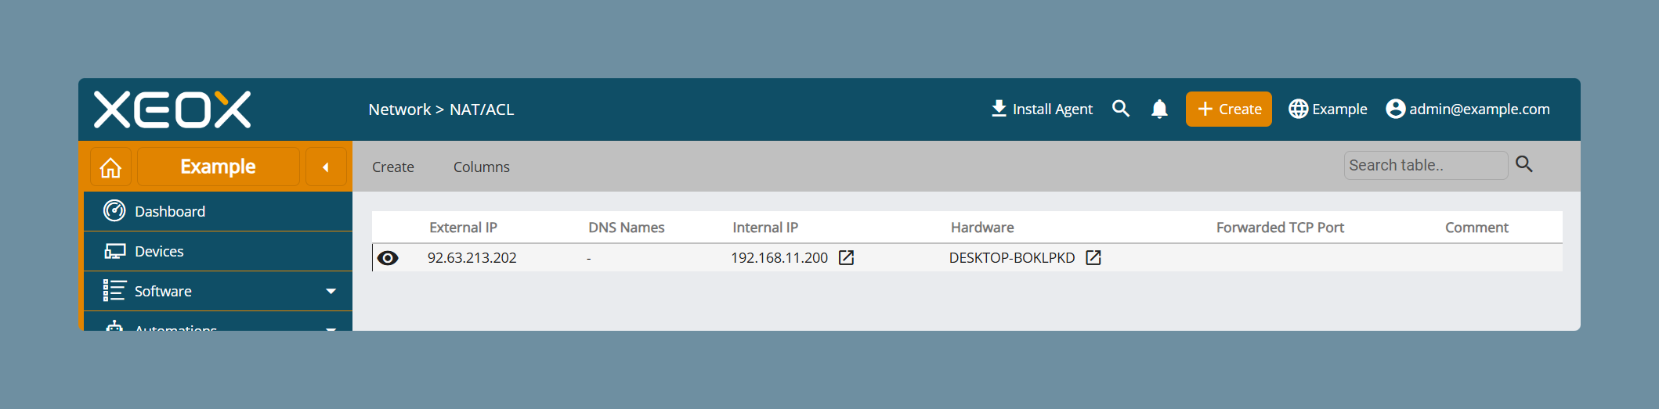This screenshot has height=409, width=1659.
Task: Open the Columns toolbar option
Action: tap(482, 167)
